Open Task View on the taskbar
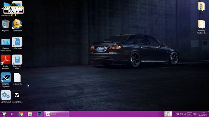The image size is (209, 117). click(x=12, y=114)
